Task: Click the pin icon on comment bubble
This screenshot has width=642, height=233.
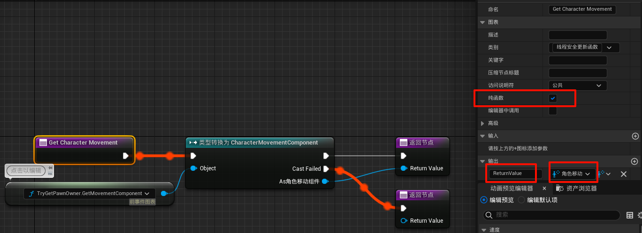Action: pyautogui.click(x=50, y=168)
